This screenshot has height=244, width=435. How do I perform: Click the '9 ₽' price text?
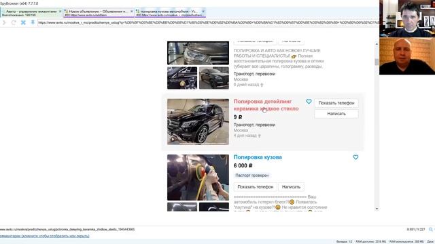pyautogui.click(x=238, y=117)
